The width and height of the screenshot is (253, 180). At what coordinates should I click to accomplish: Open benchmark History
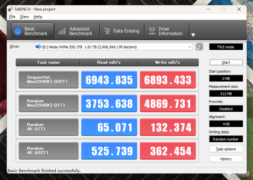tap(226, 159)
